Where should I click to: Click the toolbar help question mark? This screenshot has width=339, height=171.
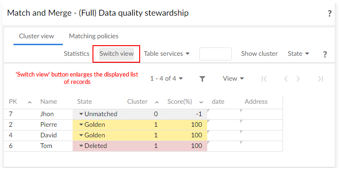click(x=325, y=54)
